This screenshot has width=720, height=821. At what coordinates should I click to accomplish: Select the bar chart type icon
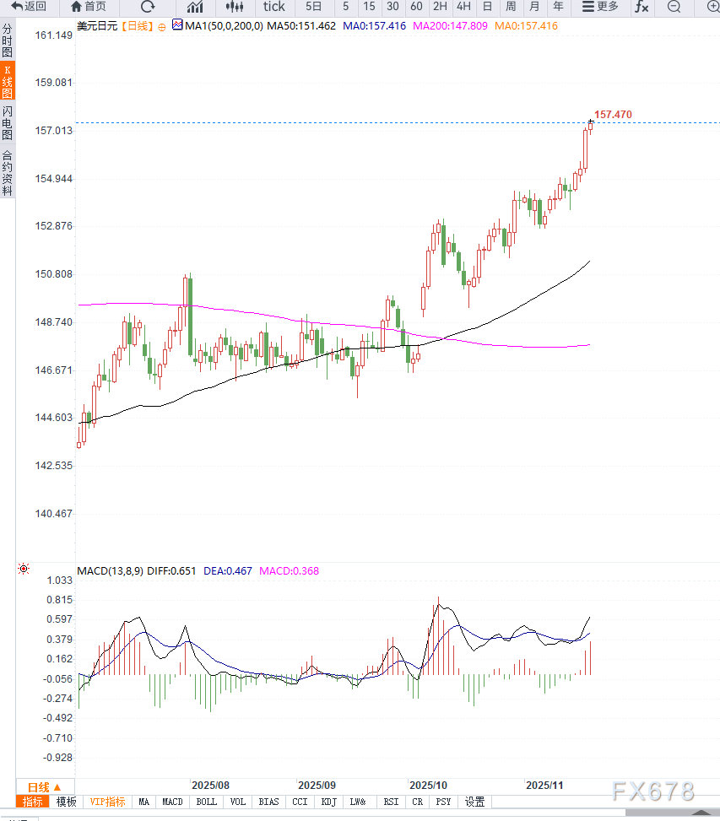[x=195, y=7]
